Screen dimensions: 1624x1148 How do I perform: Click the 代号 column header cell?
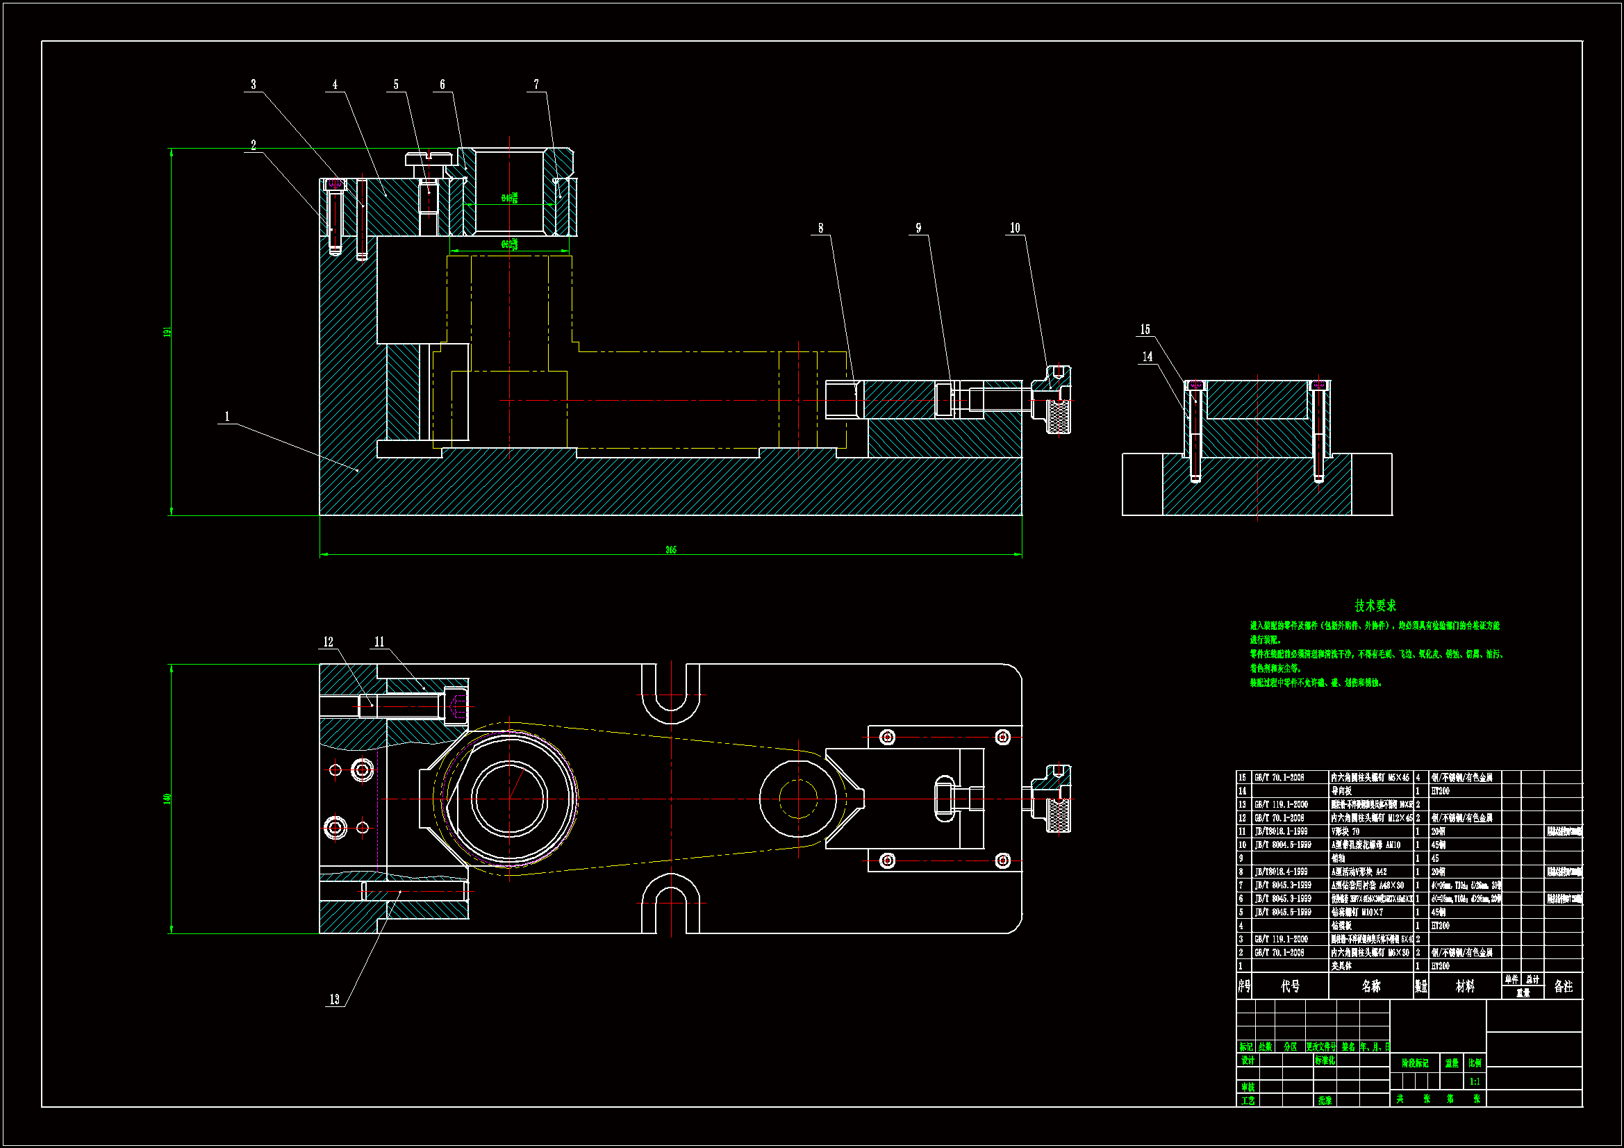(x=1290, y=986)
